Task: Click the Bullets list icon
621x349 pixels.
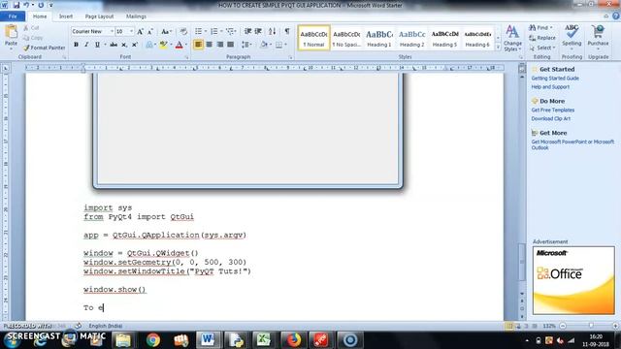Action: (198, 31)
